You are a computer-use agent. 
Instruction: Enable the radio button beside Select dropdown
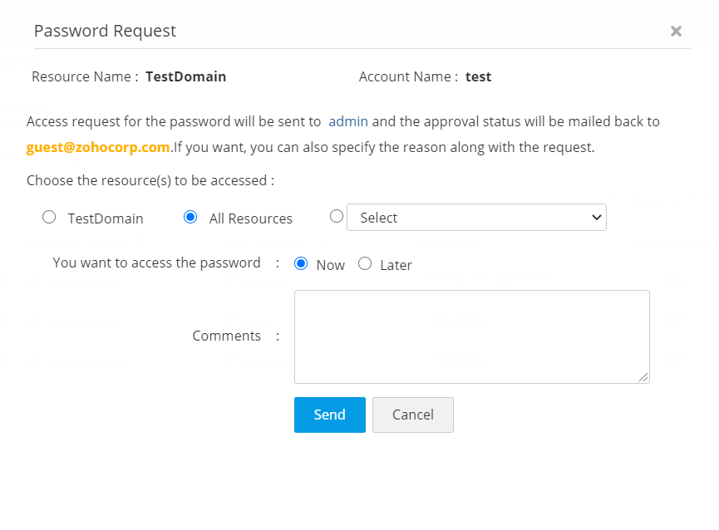click(337, 216)
